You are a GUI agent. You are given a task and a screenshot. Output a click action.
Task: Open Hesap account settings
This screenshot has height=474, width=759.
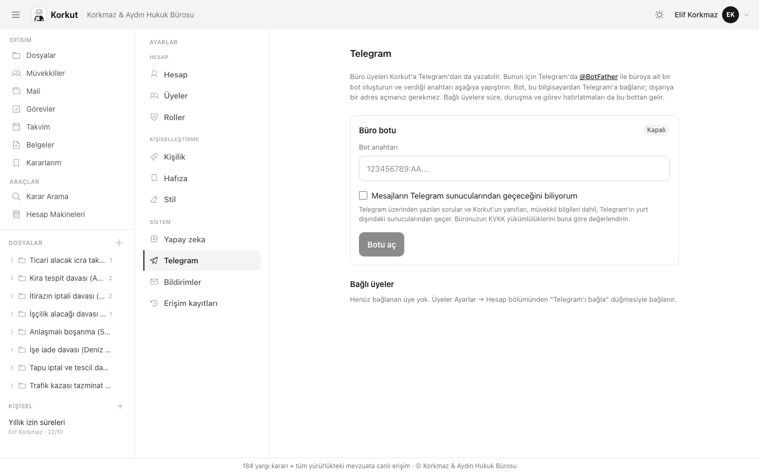tap(202, 75)
